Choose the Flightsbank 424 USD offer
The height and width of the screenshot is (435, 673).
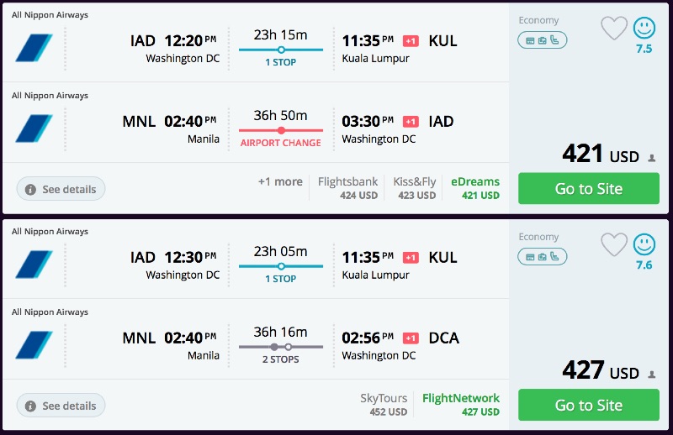[347, 188]
